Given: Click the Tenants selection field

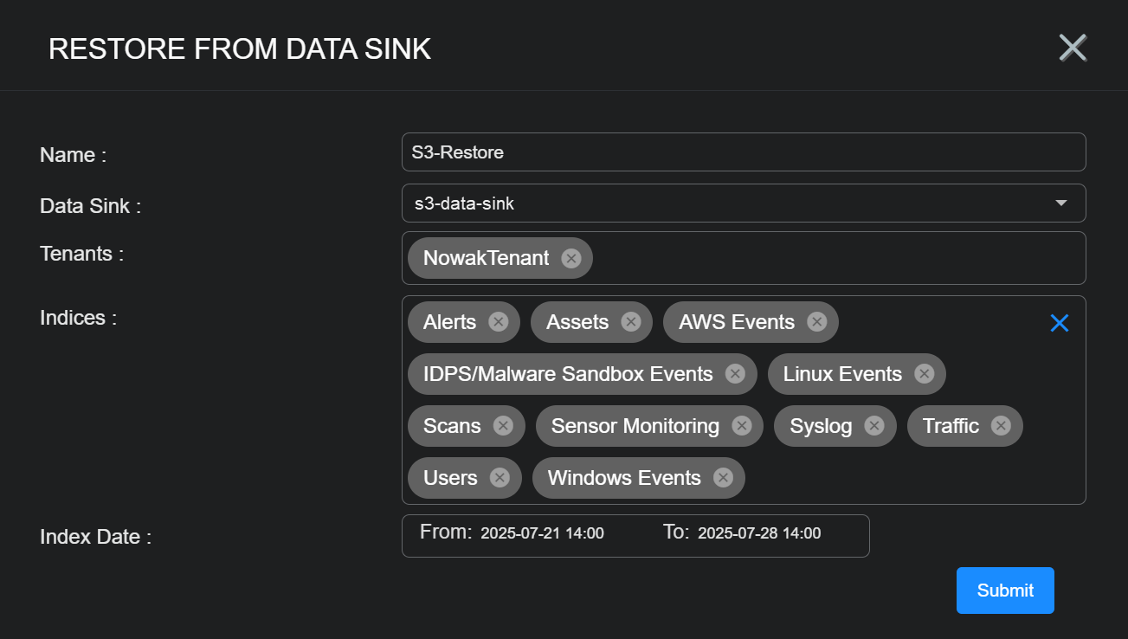Looking at the screenshot, I should coord(831,258).
